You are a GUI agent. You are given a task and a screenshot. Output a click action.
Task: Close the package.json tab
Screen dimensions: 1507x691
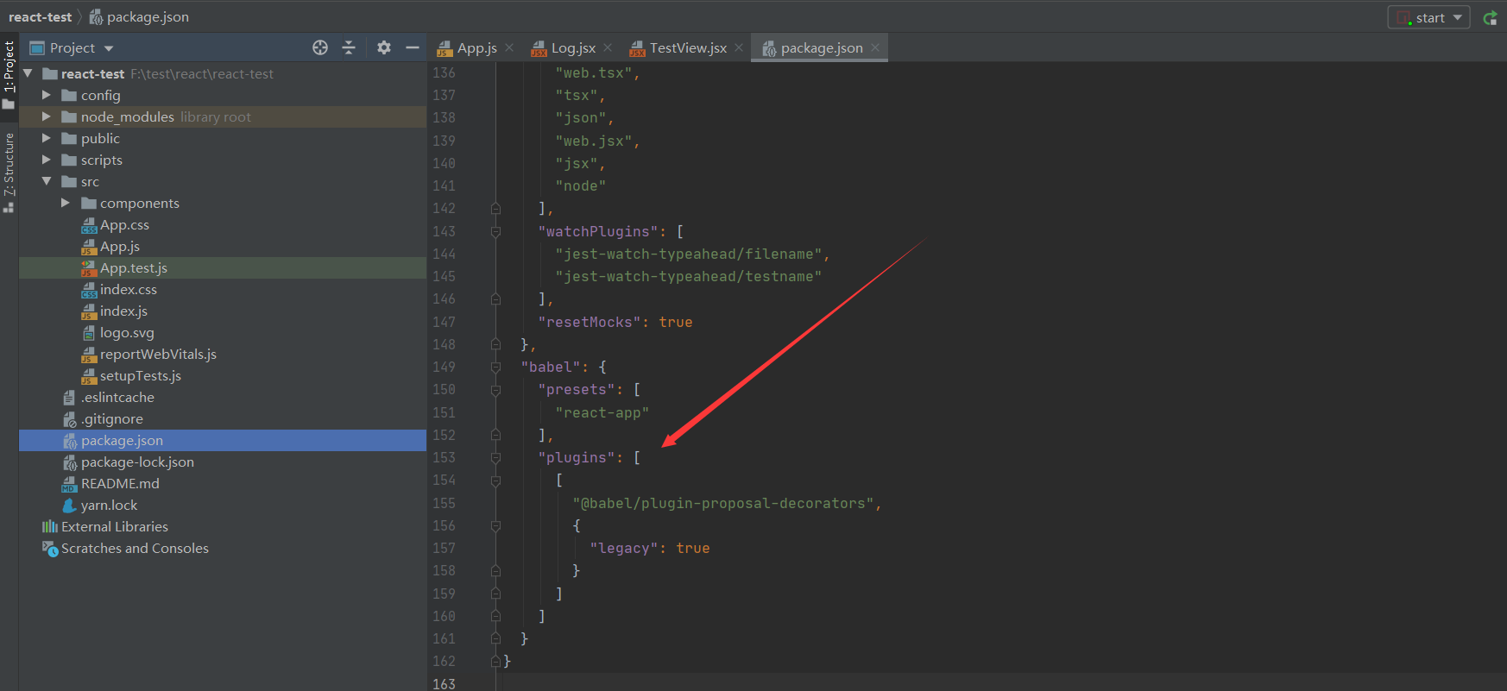pos(875,47)
